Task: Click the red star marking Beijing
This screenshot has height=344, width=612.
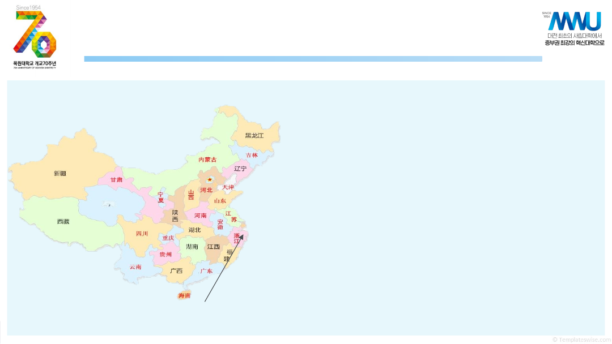Action: (x=210, y=179)
